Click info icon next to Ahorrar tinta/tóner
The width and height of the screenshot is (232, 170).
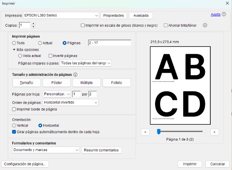pos(205,26)
